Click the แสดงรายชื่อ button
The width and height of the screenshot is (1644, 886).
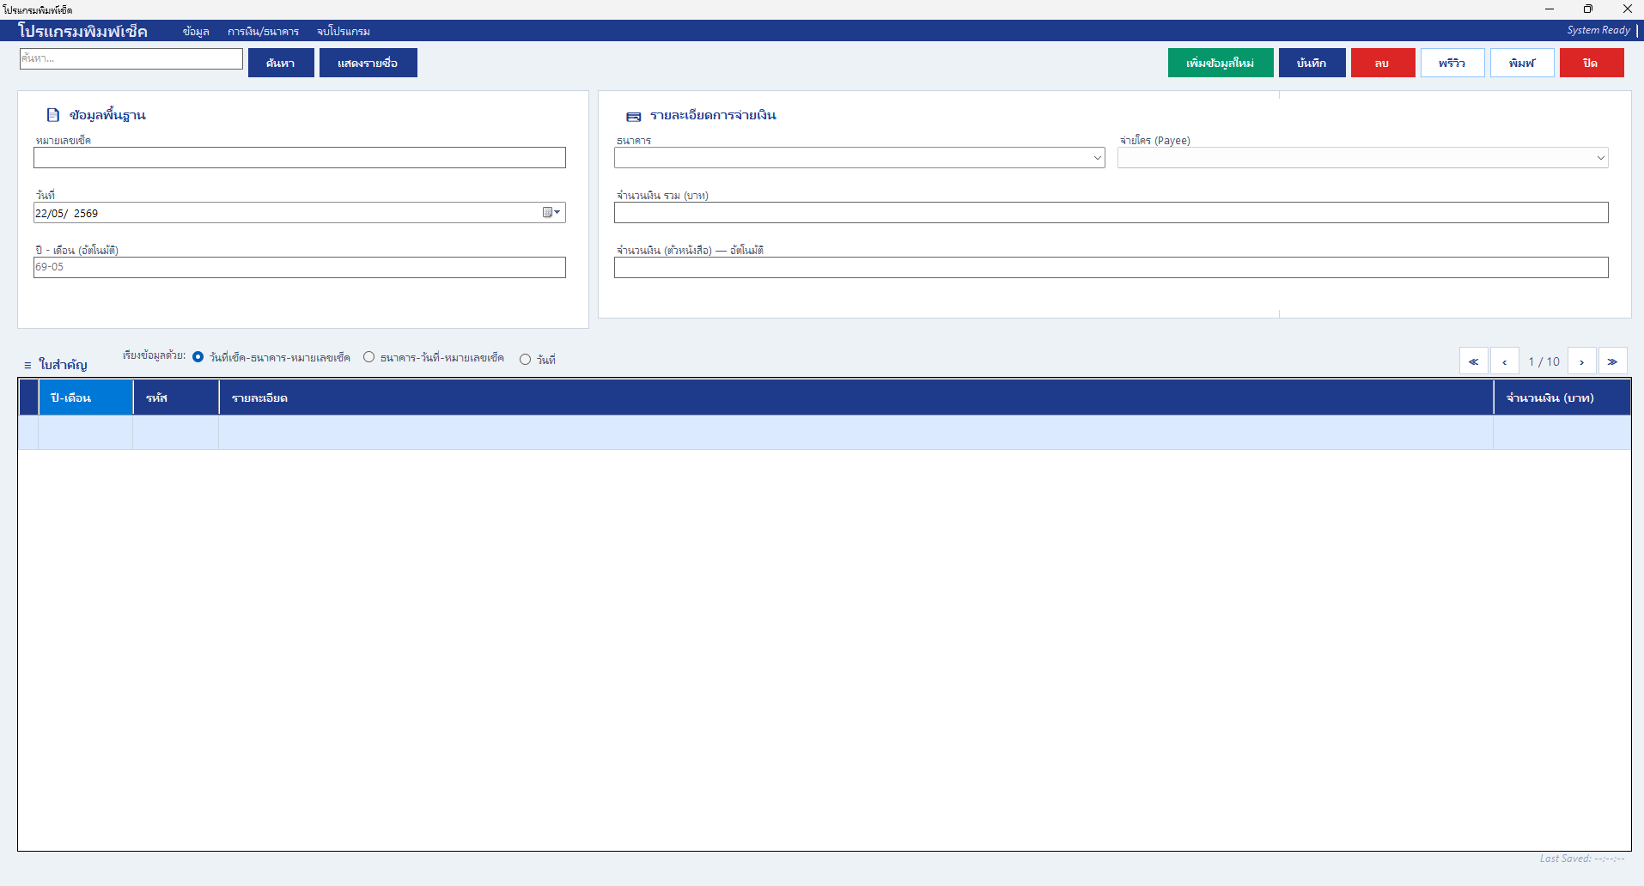point(368,63)
